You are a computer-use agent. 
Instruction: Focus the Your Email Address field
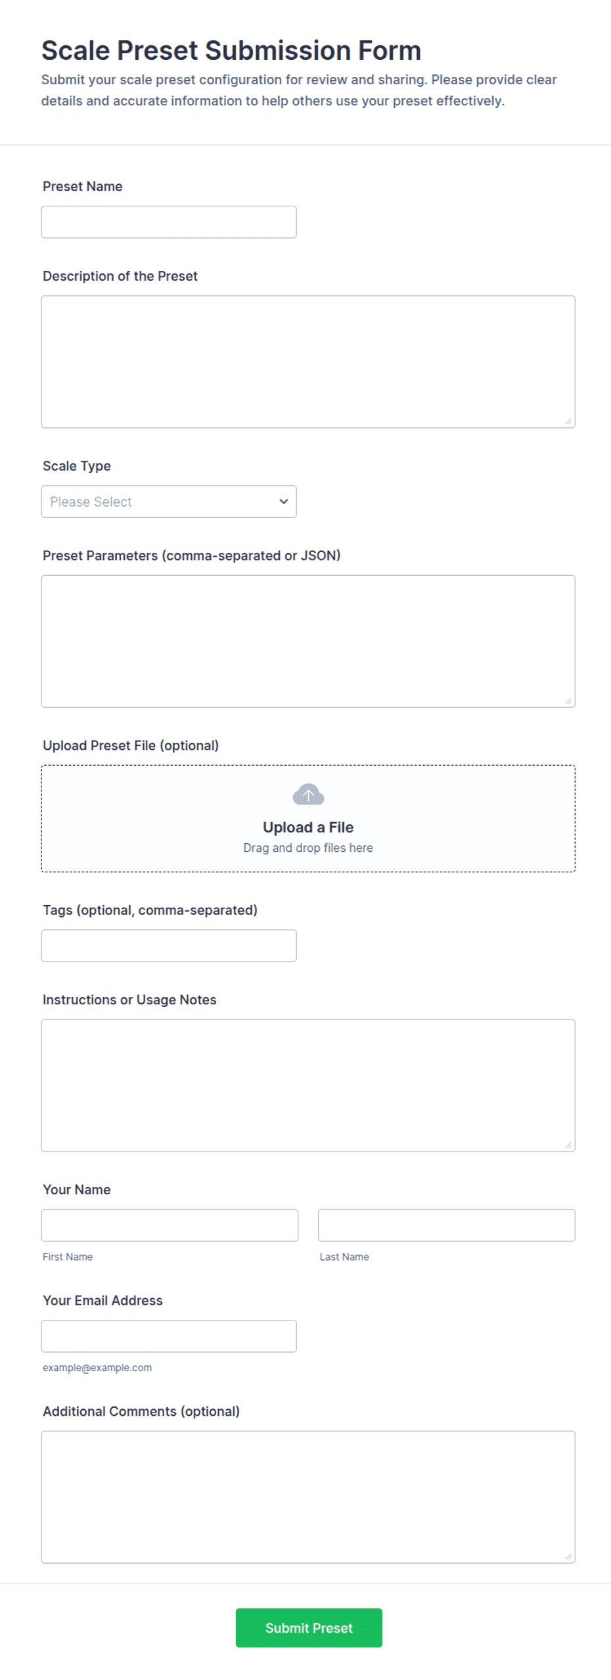(169, 1336)
